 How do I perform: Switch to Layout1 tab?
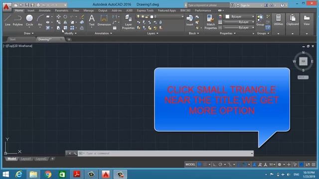[x=26, y=159]
